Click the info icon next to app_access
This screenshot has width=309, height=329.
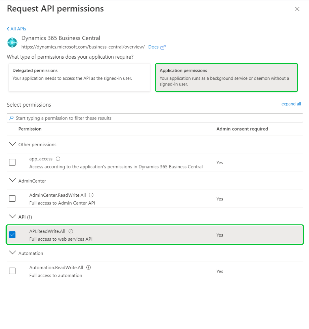coord(58,159)
